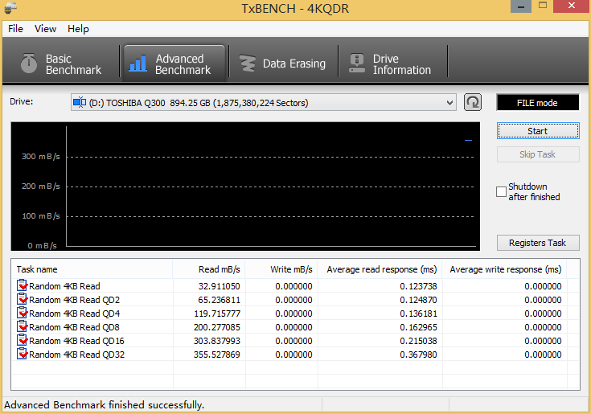Viewport: 591px width, 414px height.
Task: Select the Random 4KB Read QD32 row name
Action: tap(77, 355)
